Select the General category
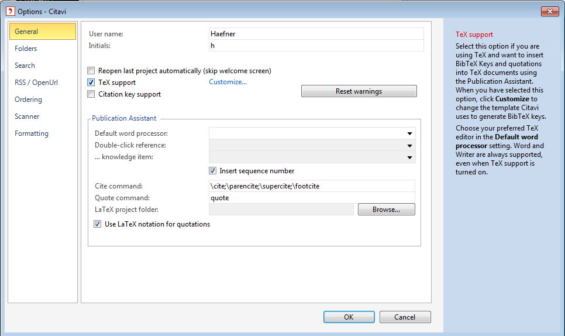This screenshot has width=565, height=336. coord(43,32)
